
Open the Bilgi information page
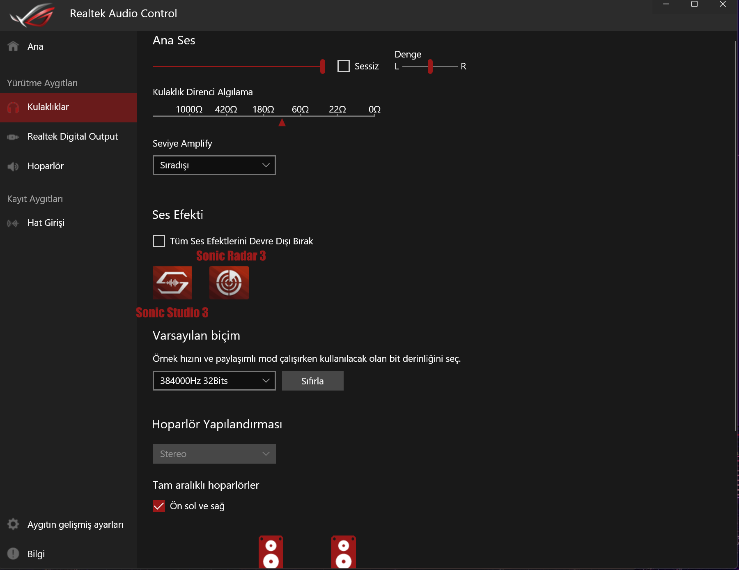click(69, 554)
